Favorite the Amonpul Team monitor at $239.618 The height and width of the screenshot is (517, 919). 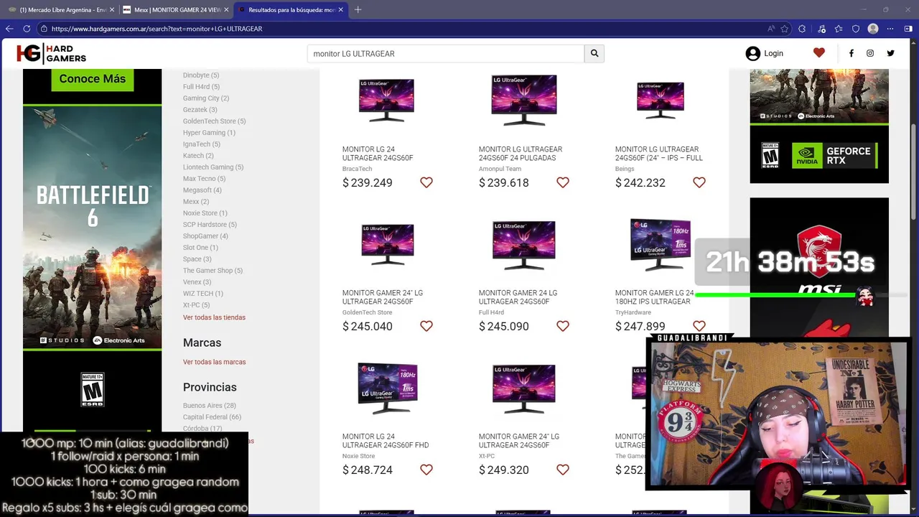563,182
